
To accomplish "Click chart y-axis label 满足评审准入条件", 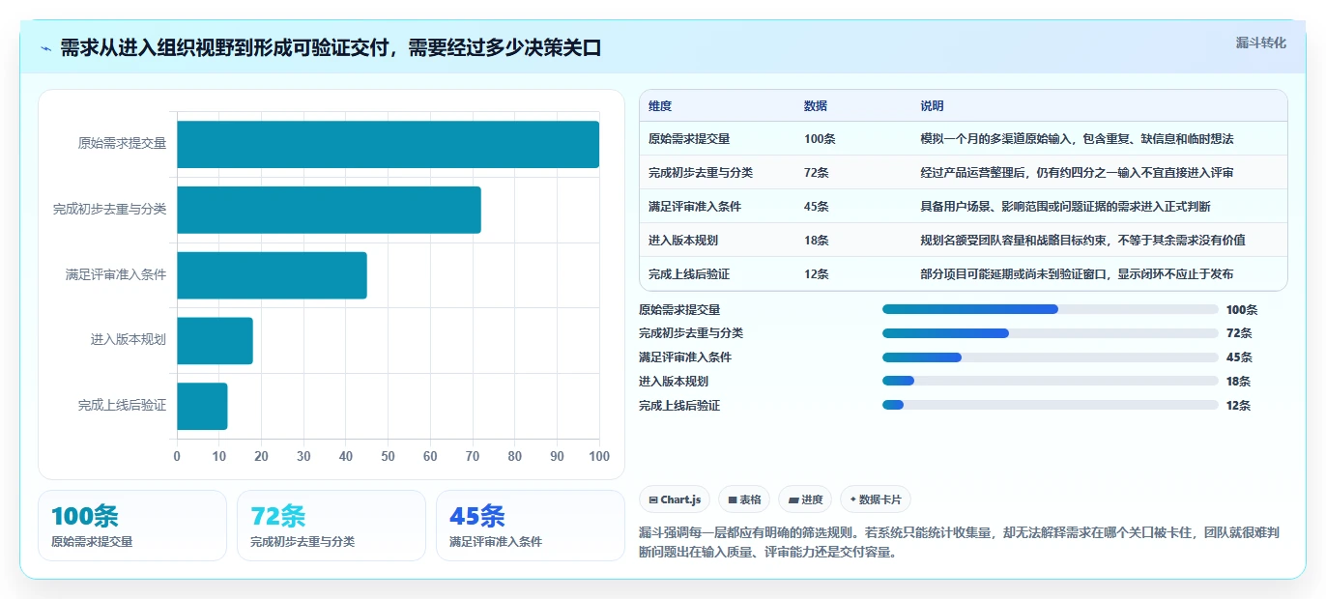I will tap(116, 275).
